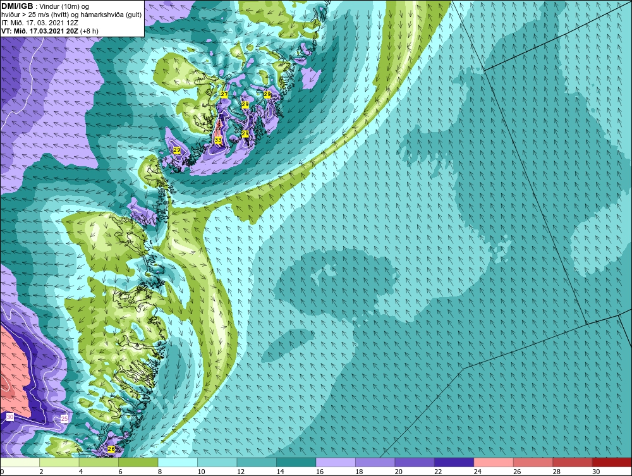Click the scale value 24
This screenshot has height=476, width=632.
[x=478, y=472]
